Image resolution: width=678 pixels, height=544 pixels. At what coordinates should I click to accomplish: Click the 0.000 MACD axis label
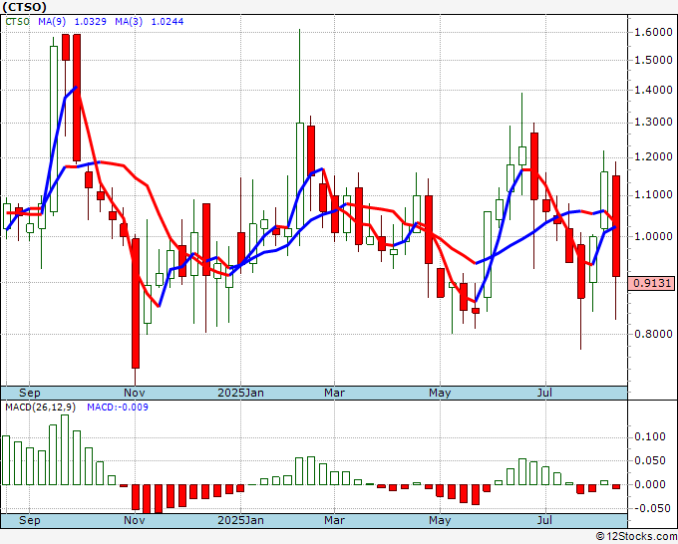click(649, 484)
